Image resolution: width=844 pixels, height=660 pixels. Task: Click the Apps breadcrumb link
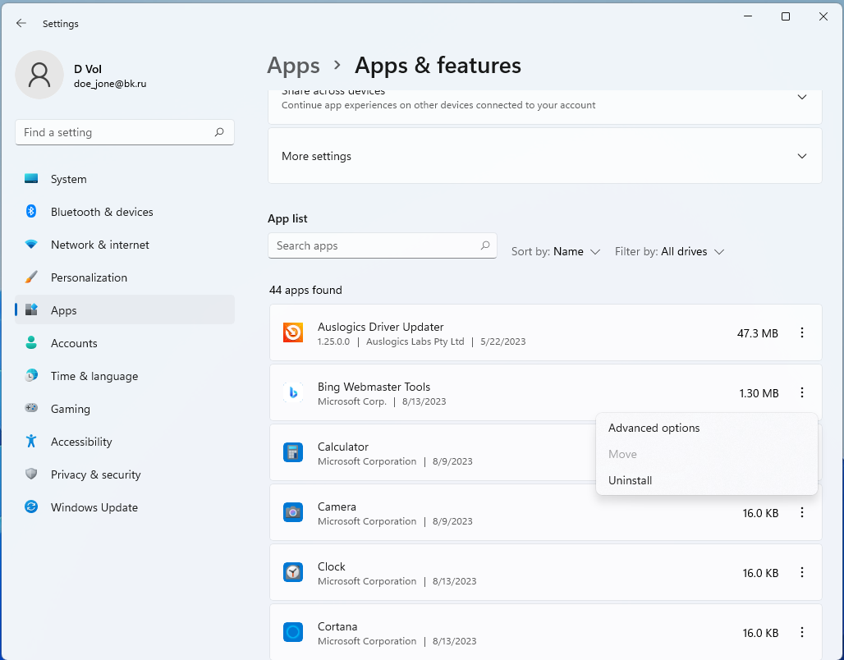(293, 66)
